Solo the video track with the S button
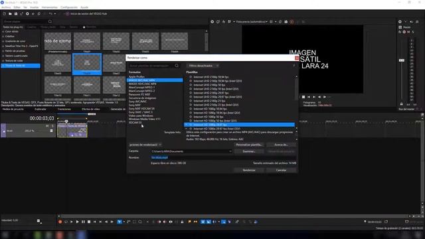 click(52, 126)
